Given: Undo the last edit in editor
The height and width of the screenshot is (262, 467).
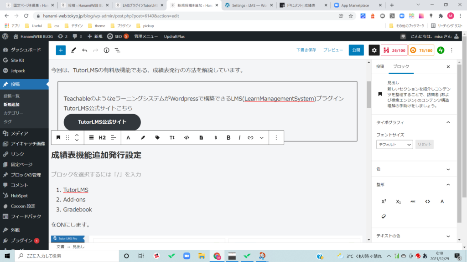Looking at the screenshot, I should click(x=84, y=50).
